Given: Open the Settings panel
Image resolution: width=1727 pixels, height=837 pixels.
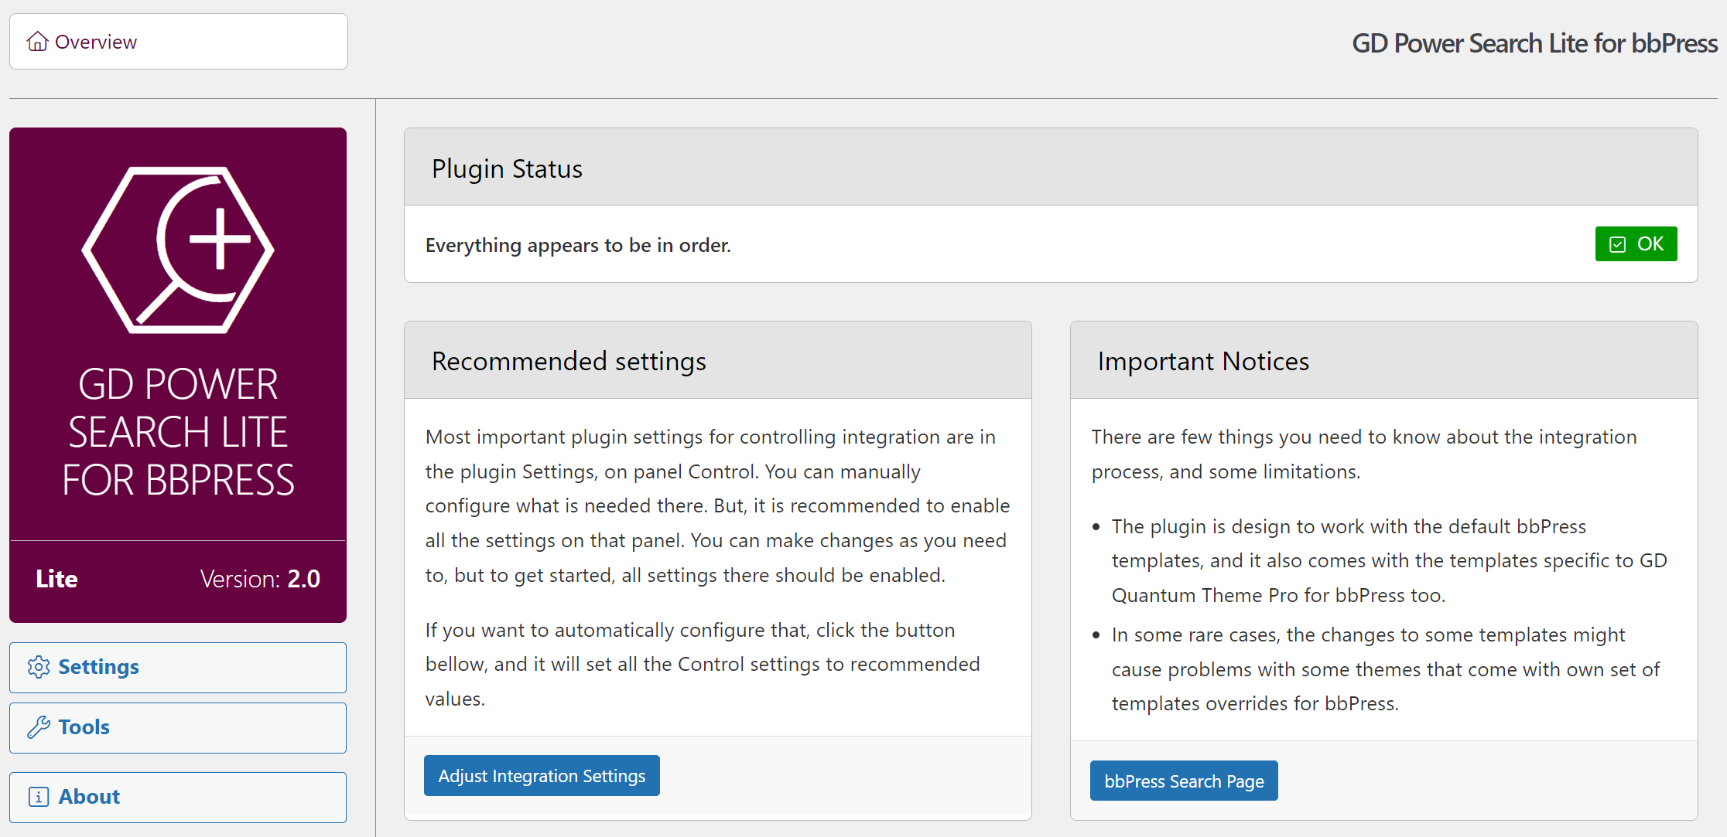Looking at the screenshot, I should (178, 667).
